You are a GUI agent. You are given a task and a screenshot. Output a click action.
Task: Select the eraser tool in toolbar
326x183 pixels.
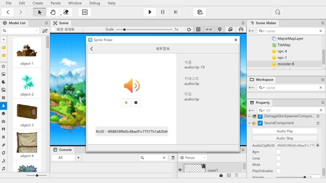[66, 12]
